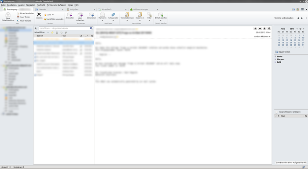Screen dimensions: 308x169
Task: Click the Liste filtern search field
Action: (64, 28)
